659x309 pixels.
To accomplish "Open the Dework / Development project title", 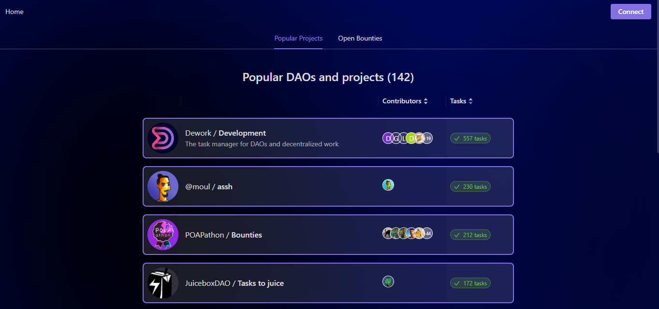I will (x=225, y=133).
